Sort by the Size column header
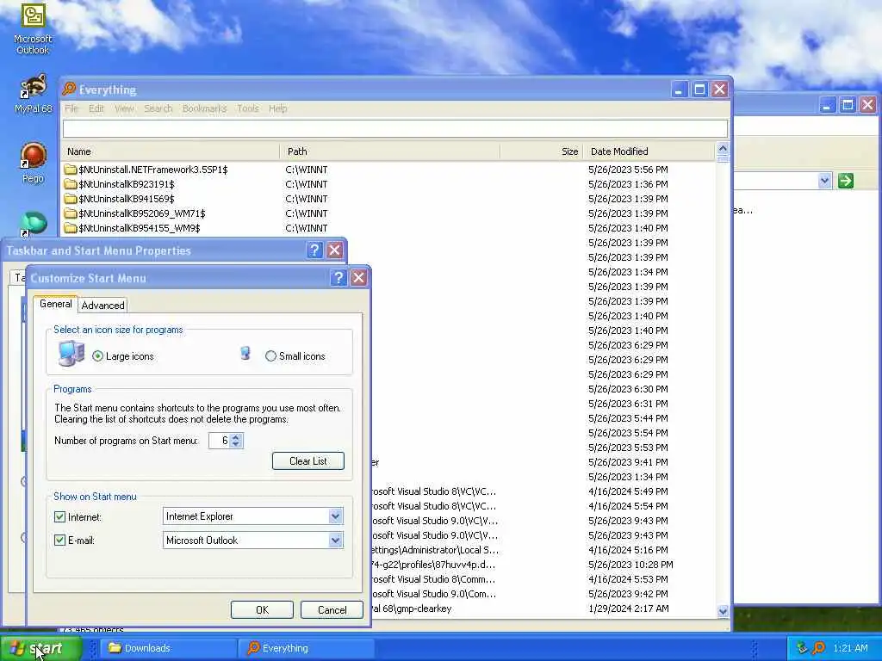Viewport: 882px width, 661px height. coord(541,151)
